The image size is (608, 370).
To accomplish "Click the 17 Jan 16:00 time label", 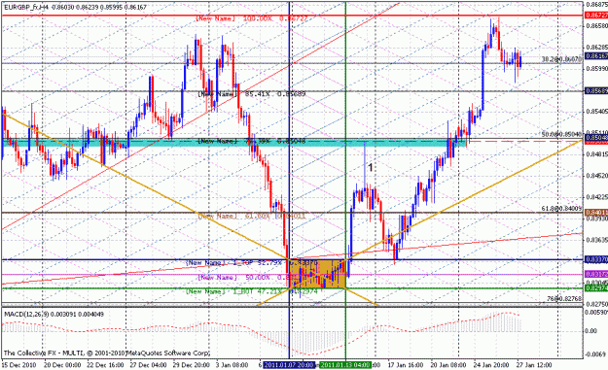I will click(405, 365).
